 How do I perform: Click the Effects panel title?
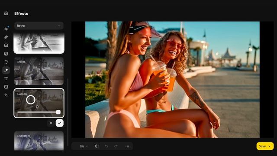[x=21, y=13]
